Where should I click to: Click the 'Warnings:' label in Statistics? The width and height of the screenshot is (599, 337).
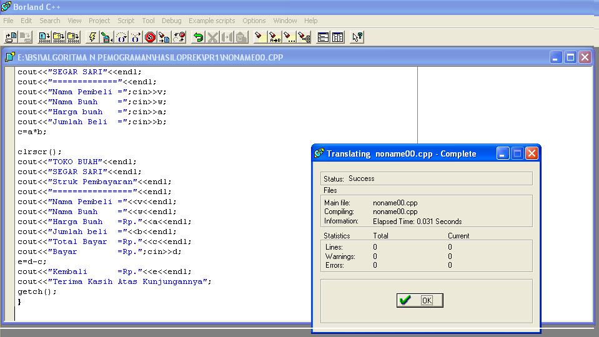340,256
